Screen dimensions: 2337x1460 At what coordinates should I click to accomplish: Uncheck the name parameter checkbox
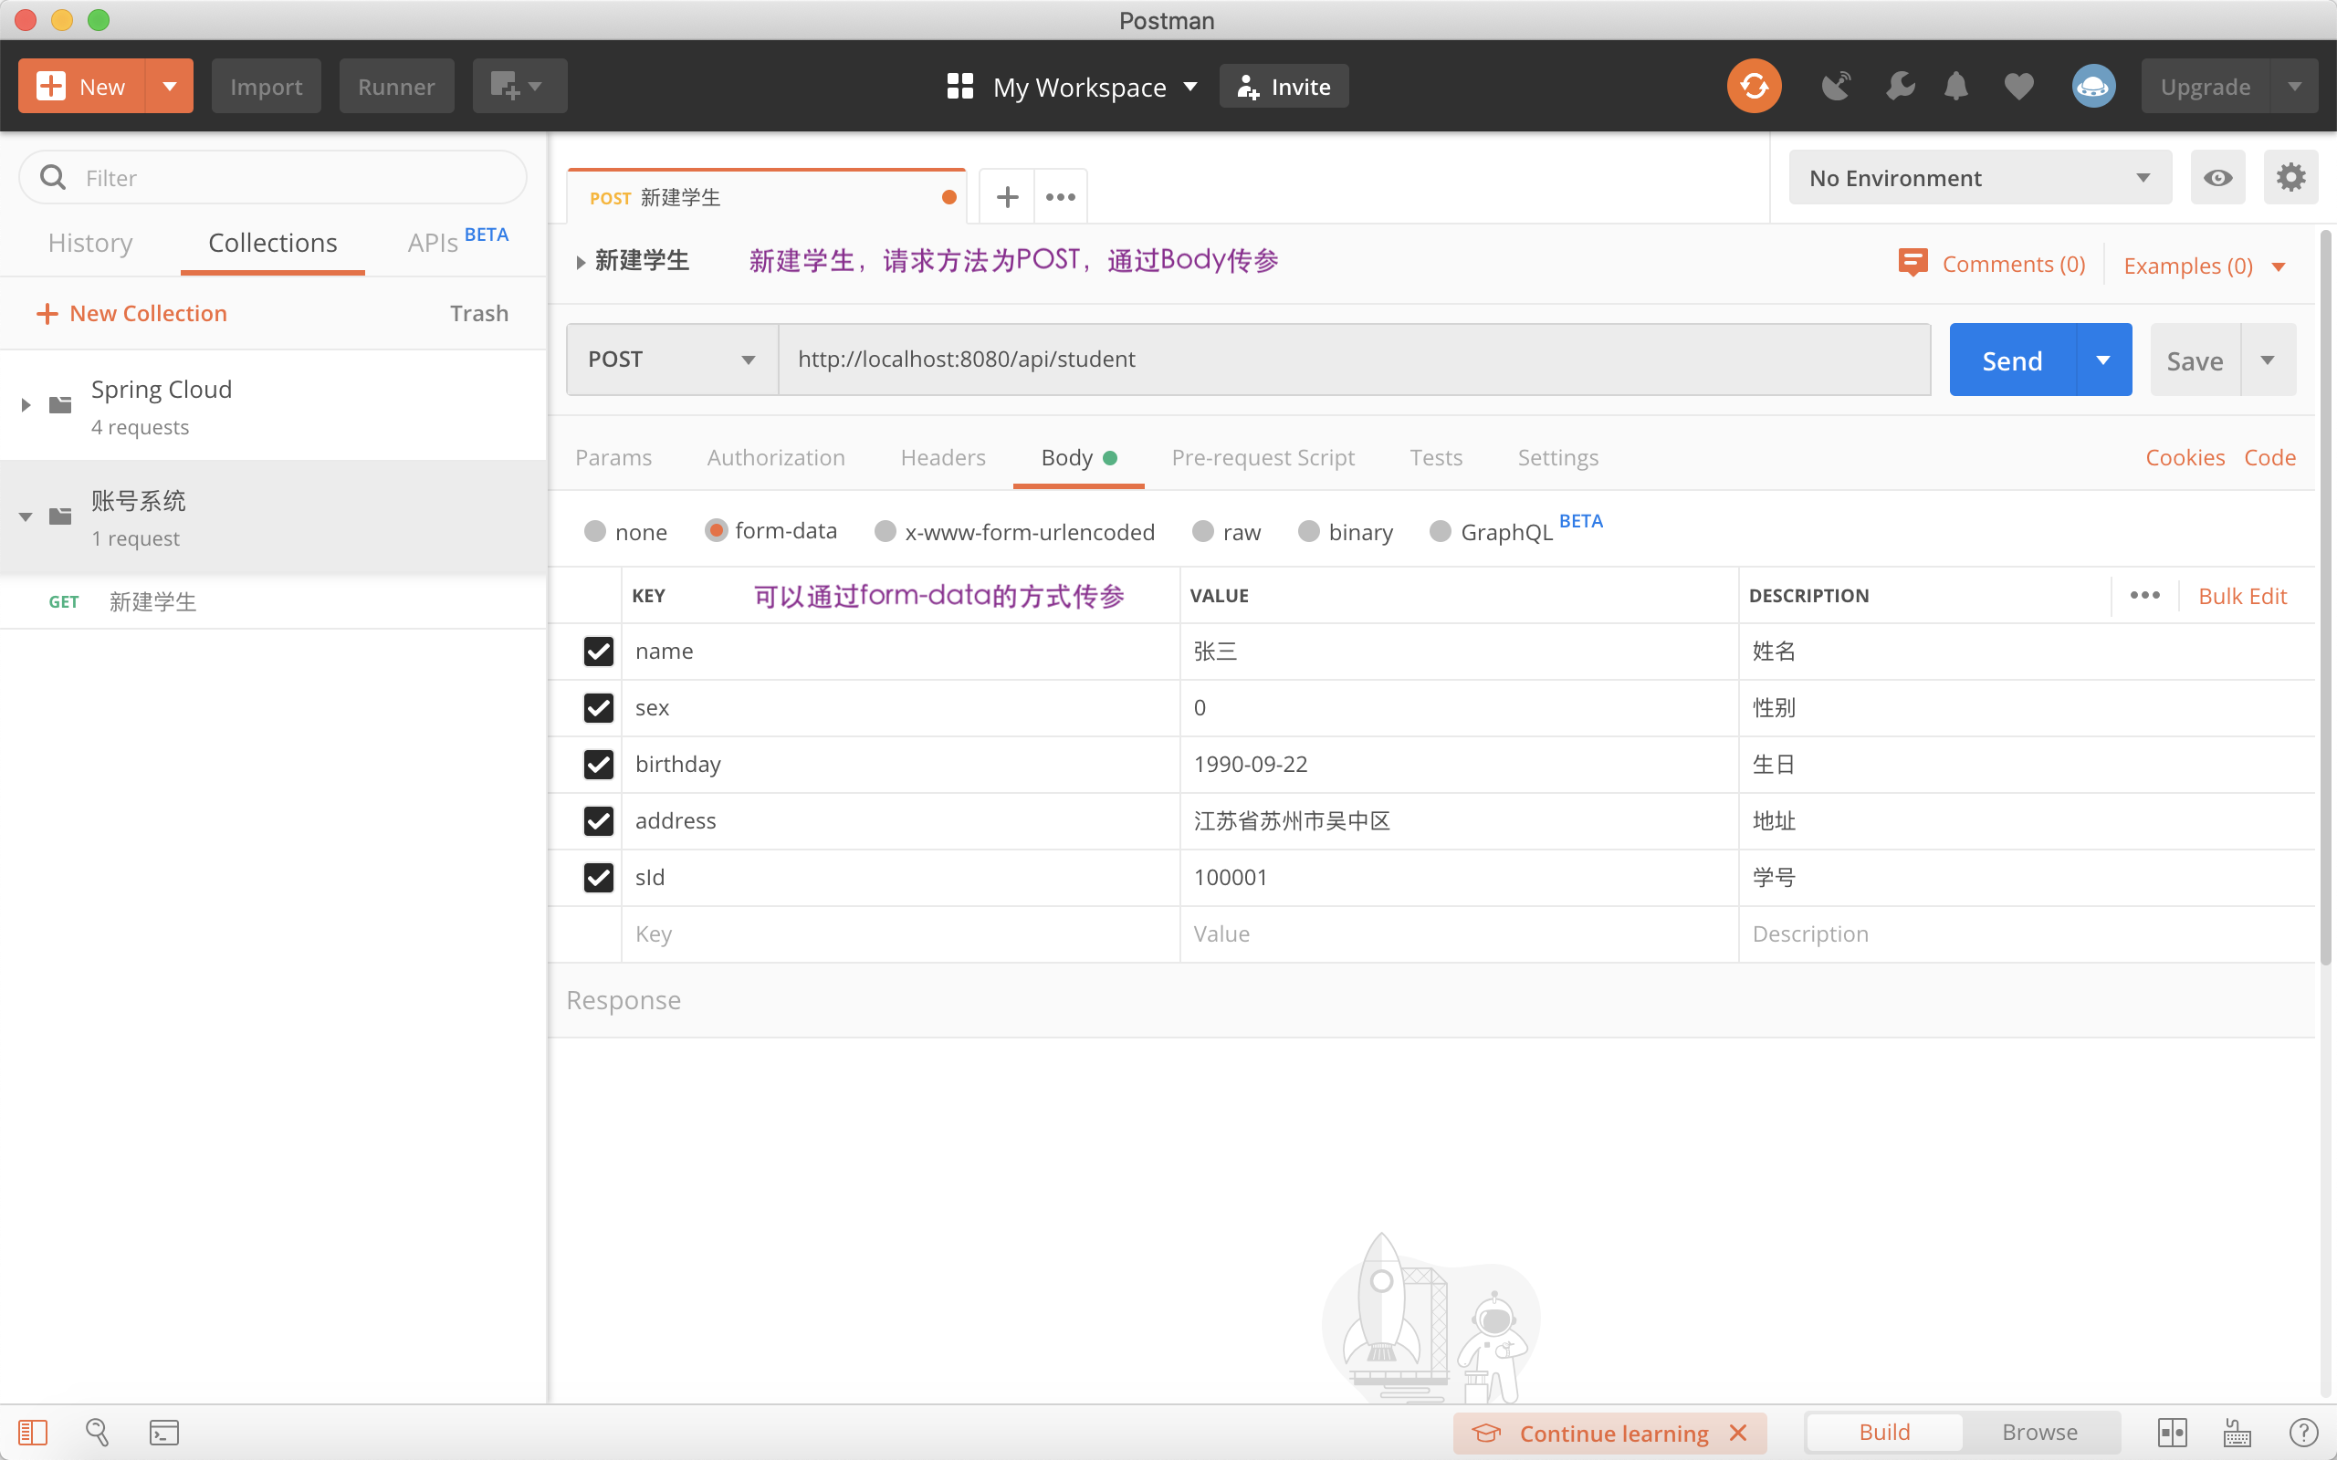(599, 651)
